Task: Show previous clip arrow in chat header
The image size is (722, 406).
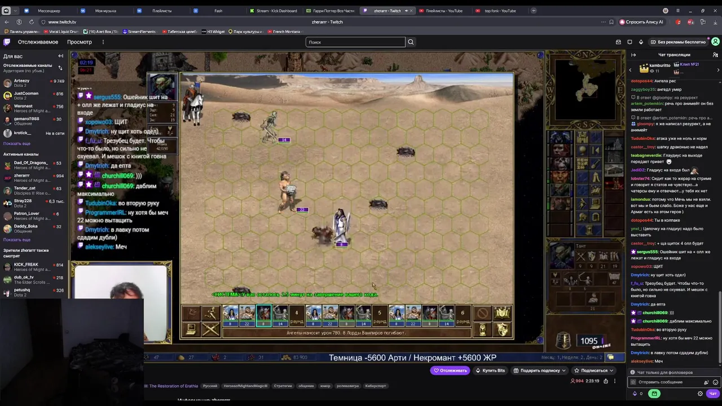Action: click(631, 70)
